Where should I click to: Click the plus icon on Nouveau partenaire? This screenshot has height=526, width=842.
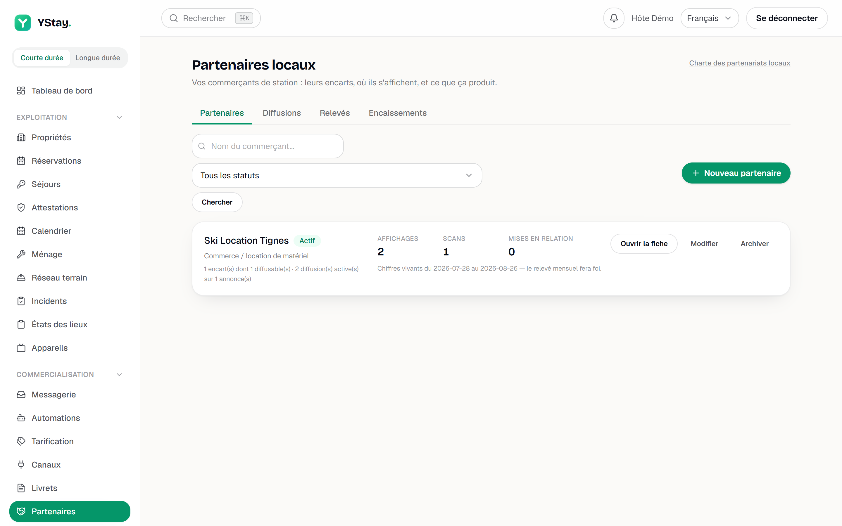tap(696, 173)
